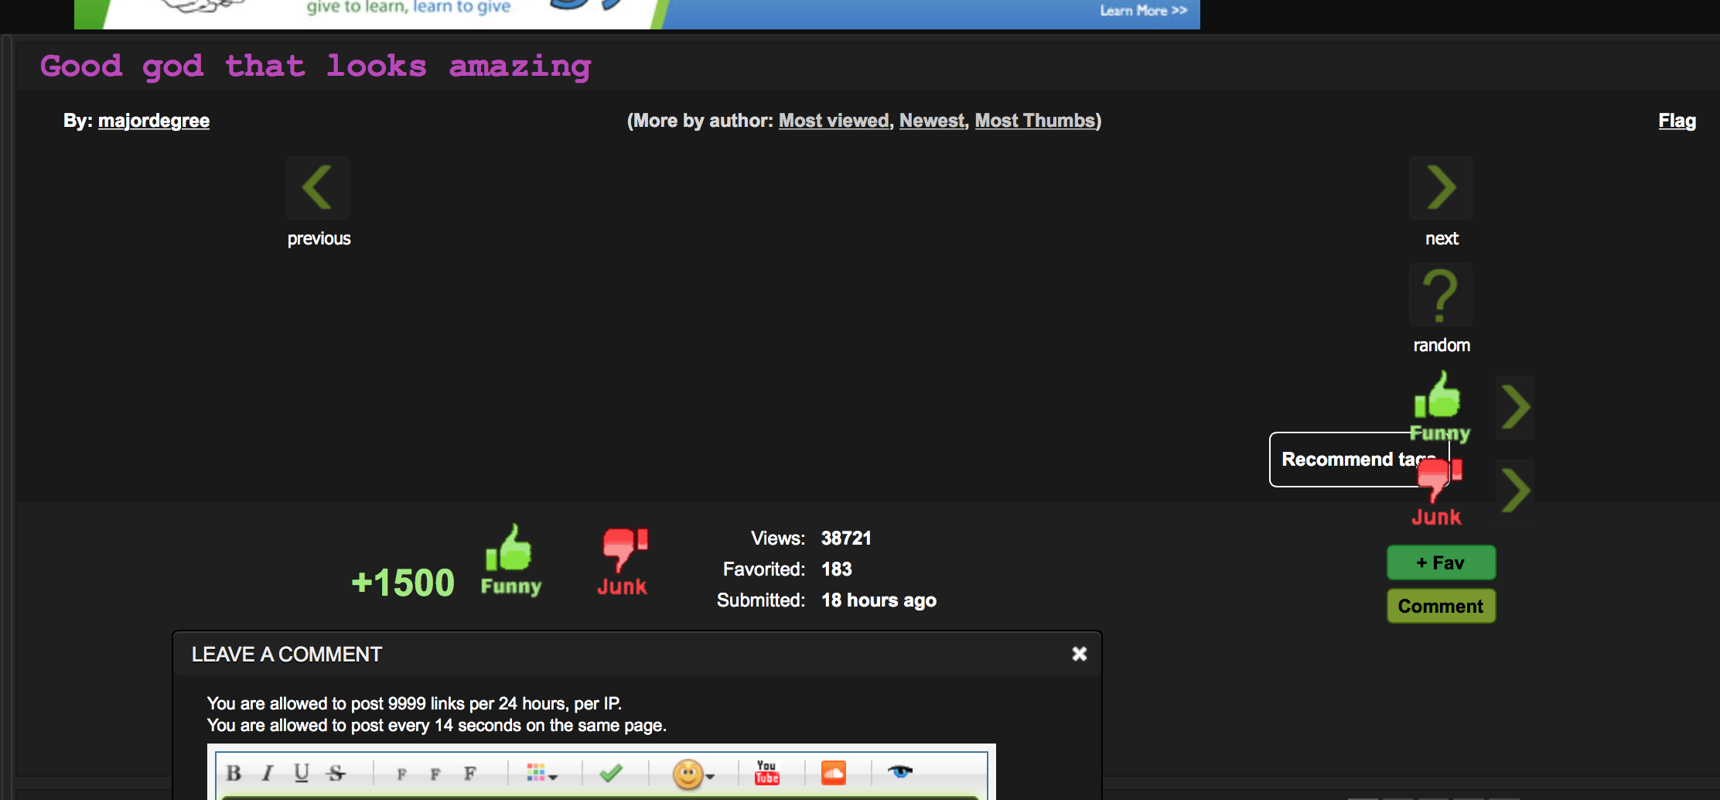Screen dimensions: 1720x800
Task: Toggle the eye preview icon
Action: pos(899,771)
